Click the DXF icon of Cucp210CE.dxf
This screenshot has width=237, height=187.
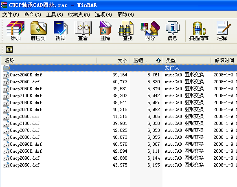pos(6,96)
